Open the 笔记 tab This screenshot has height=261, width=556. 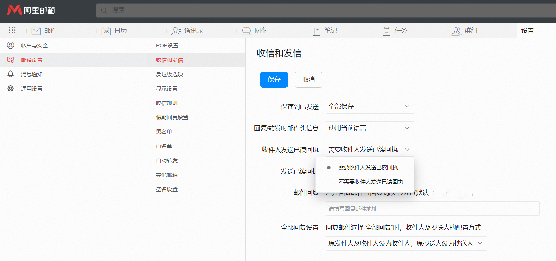331,31
